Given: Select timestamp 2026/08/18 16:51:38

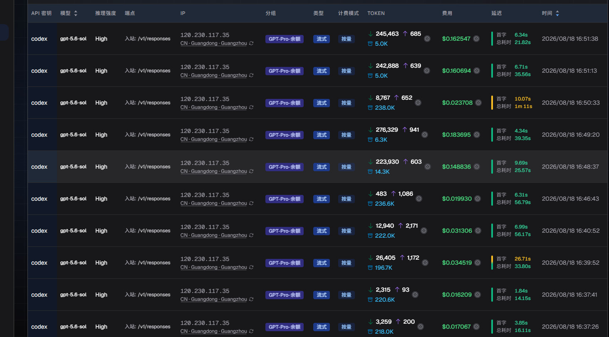Looking at the screenshot, I should point(570,39).
